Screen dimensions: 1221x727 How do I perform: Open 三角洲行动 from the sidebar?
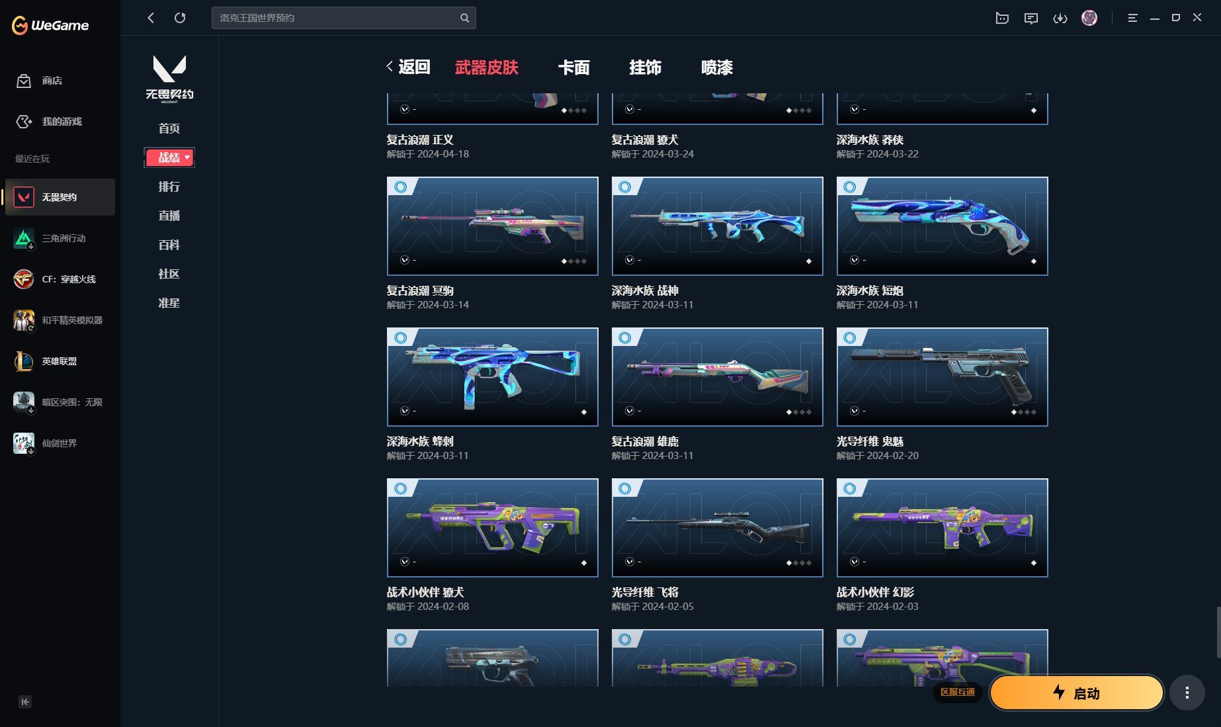click(x=60, y=238)
